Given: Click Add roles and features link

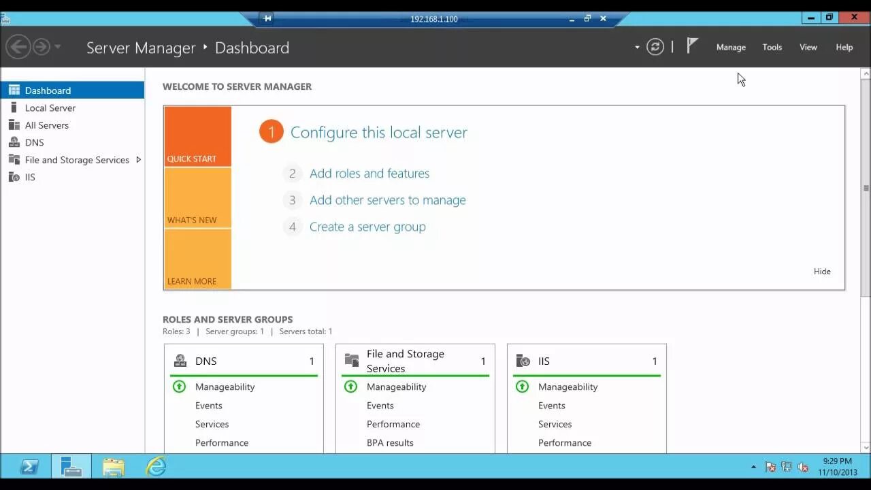Looking at the screenshot, I should [369, 174].
